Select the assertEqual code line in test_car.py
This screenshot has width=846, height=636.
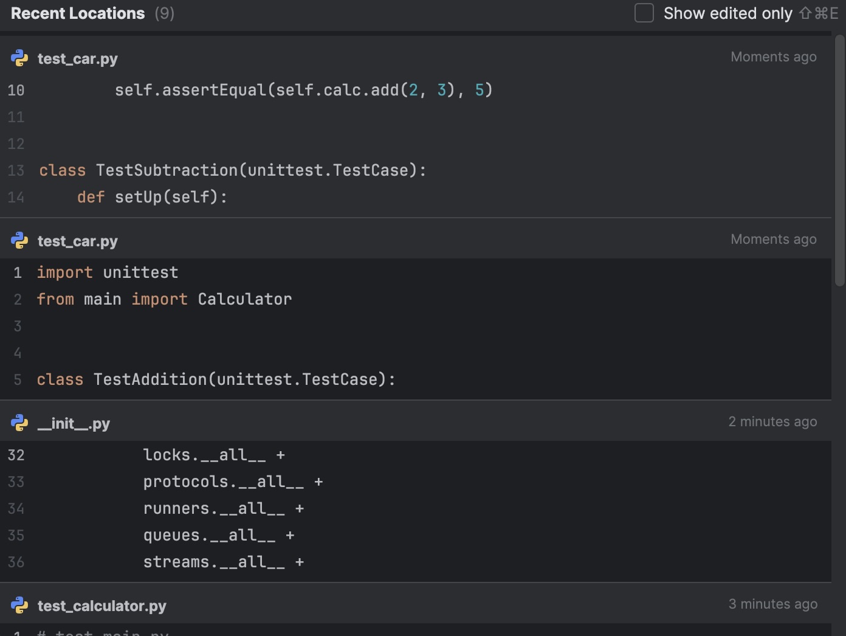point(303,89)
